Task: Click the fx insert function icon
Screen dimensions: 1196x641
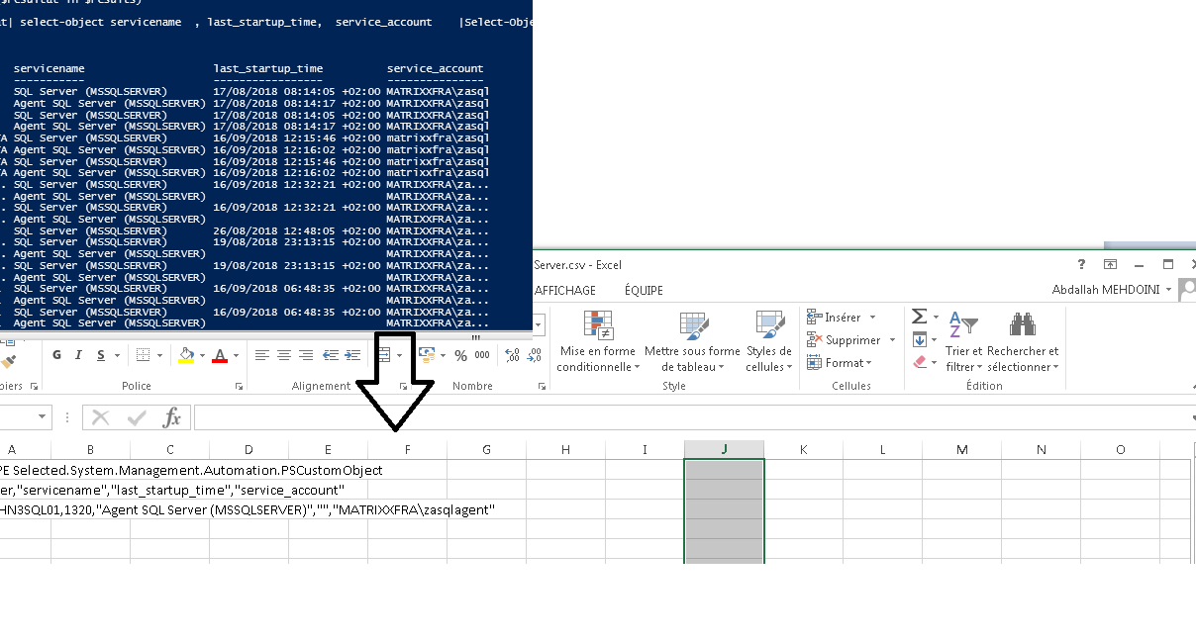Action: point(172,417)
